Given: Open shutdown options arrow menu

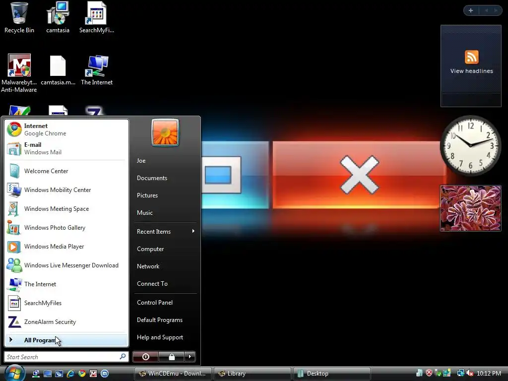Looking at the screenshot, I should (190, 357).
